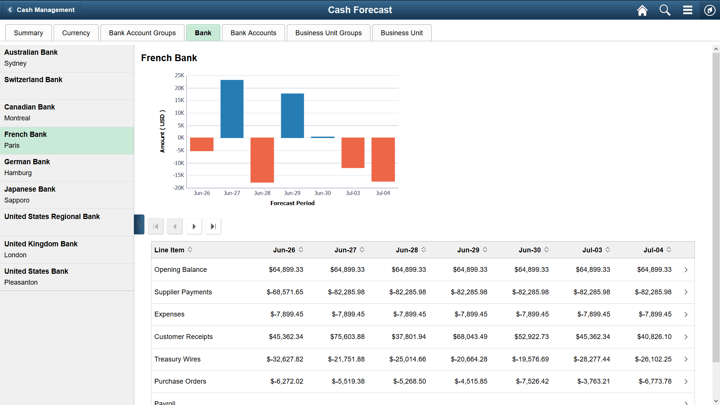This screenshot has width=720, height=405.
Task: Sort the table by Line Item column
Action: click(x=190, y=250)
